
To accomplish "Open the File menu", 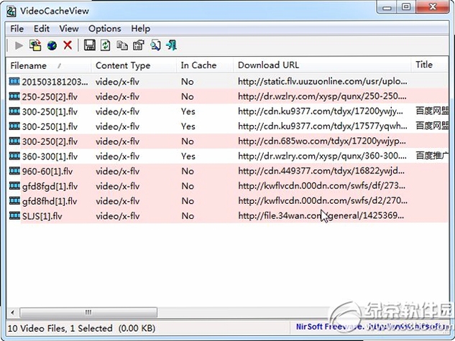I will 17,29.
